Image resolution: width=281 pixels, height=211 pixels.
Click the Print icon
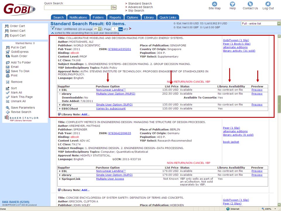(8, 76)
